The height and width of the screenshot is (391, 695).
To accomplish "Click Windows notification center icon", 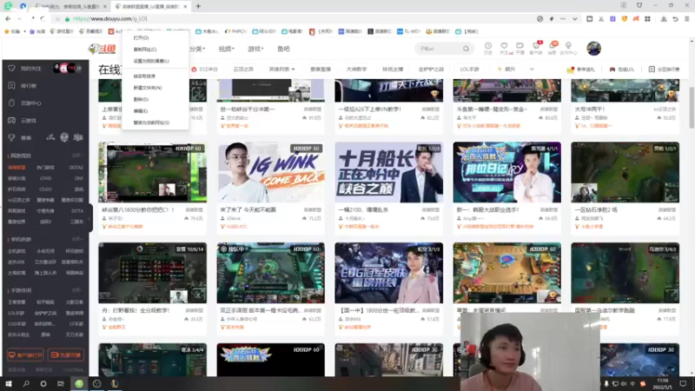I will pyautogui.click(x=683, y=383).
